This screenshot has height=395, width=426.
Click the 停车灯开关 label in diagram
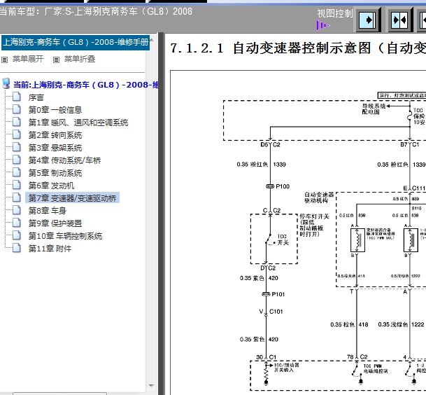click(314, 225)
